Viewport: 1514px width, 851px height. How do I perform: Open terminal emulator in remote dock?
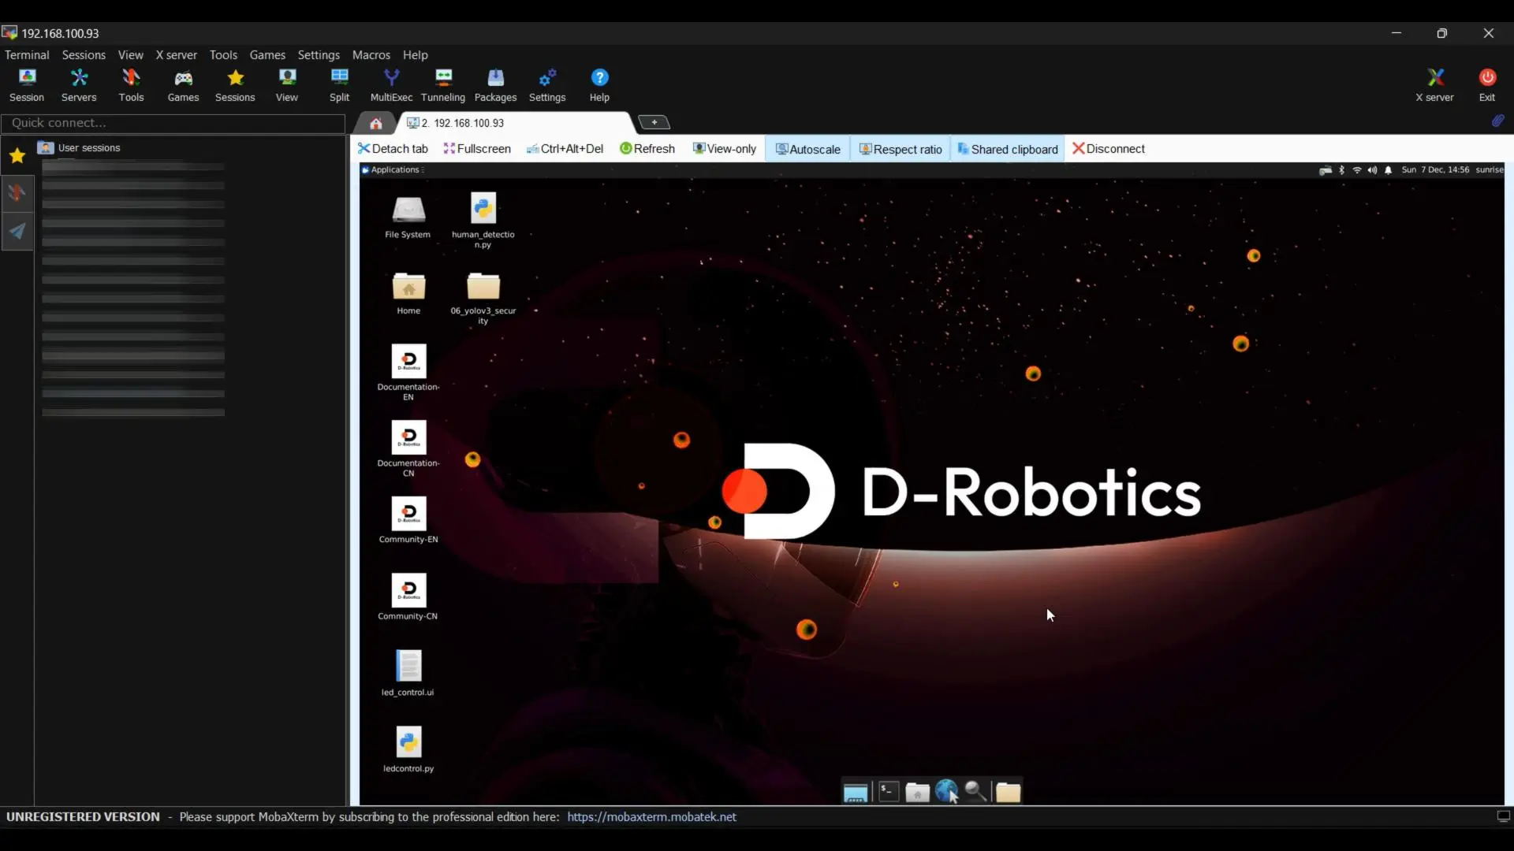[x=889, y=791]
